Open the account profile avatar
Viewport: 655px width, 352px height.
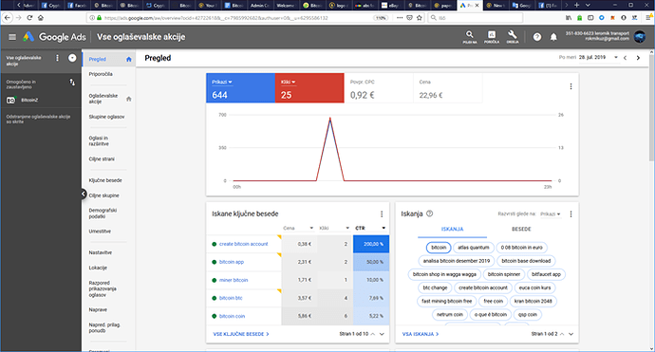pyautogui.click(x=640, y=37)
